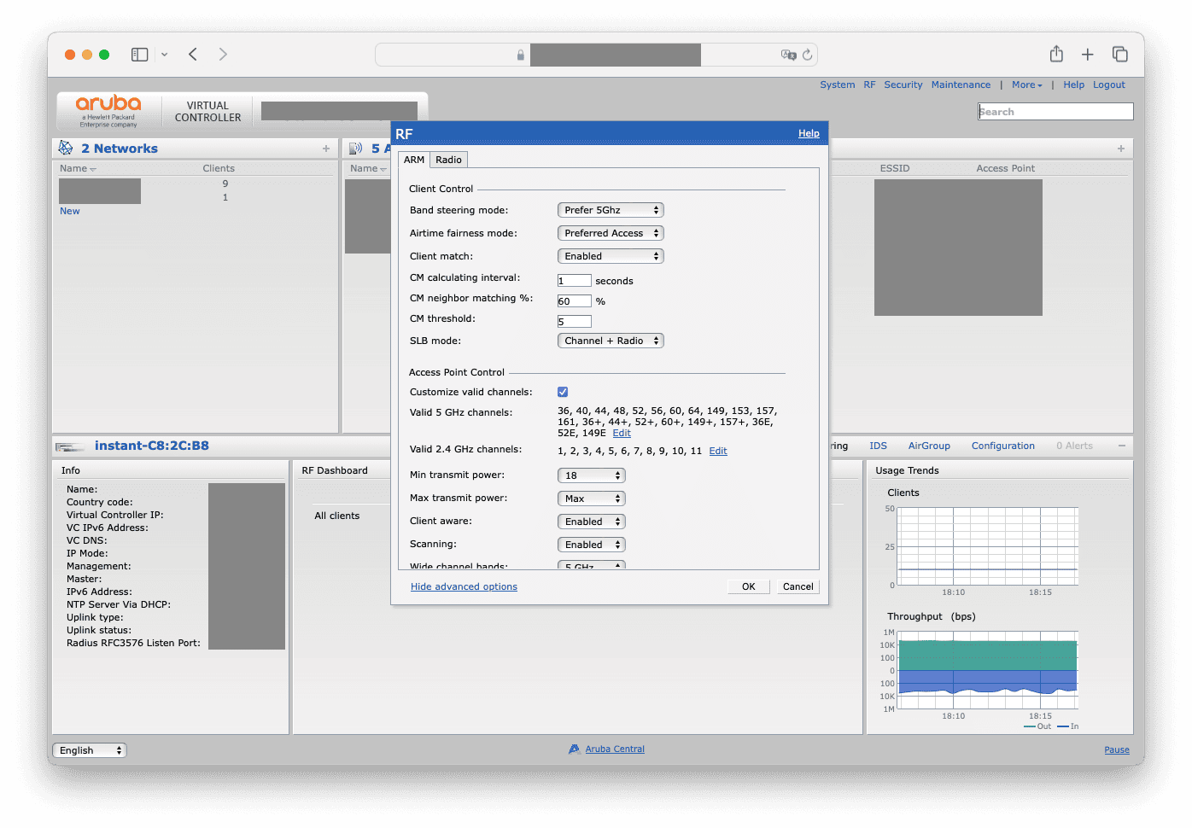
Task: Open a new browser tab with plus
Action: coord(1087,55)
